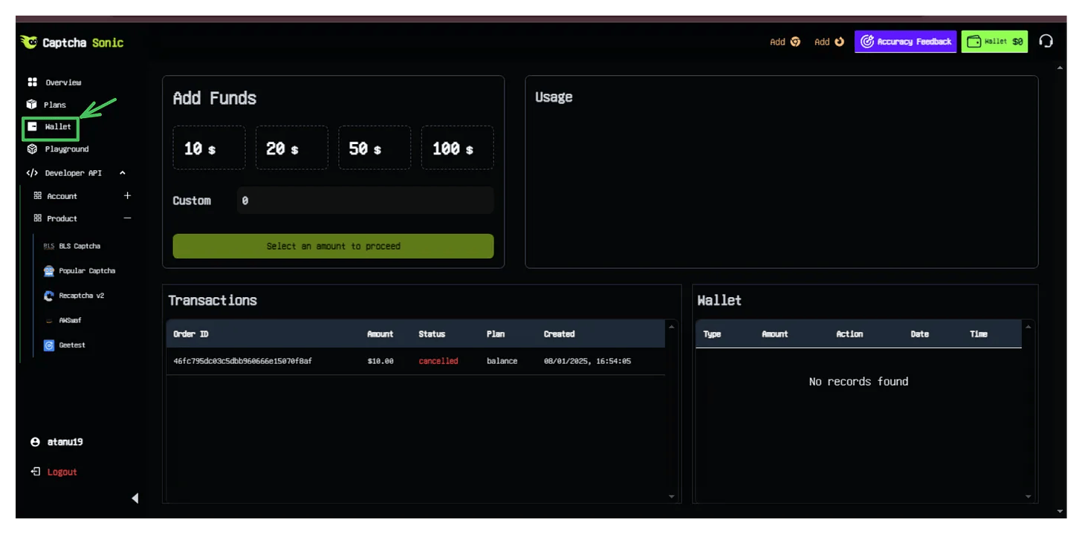Click the Add Chrome extension icon
Screen dimensions: 1082x534
tap(795, 42)
